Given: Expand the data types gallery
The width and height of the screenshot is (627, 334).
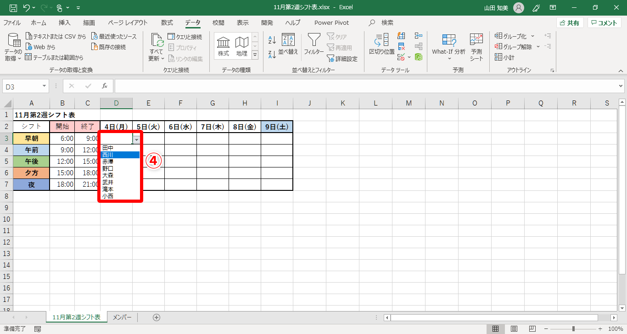Looking at the screenshot, I should pos(255,56).
